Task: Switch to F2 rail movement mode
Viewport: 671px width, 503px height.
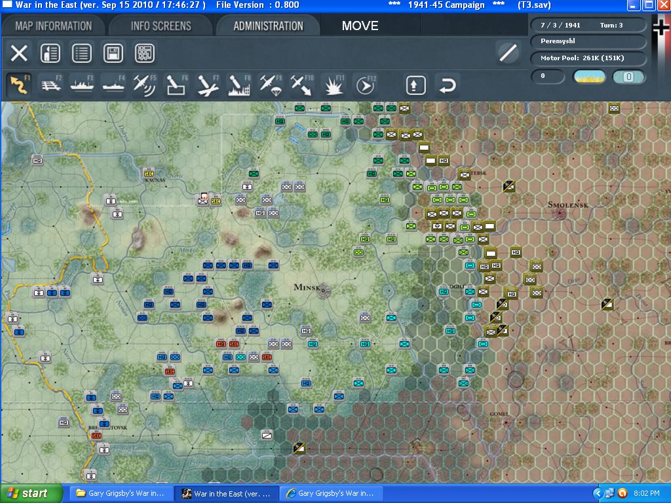Action: coord(51,84)
